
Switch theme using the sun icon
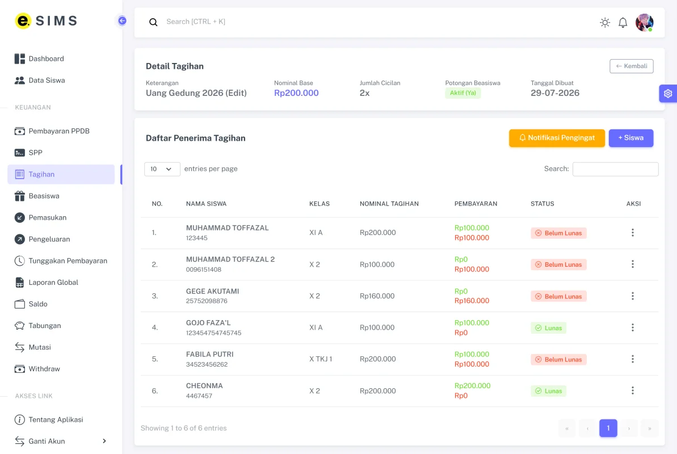pyautogui.click(x=605, y=23)
